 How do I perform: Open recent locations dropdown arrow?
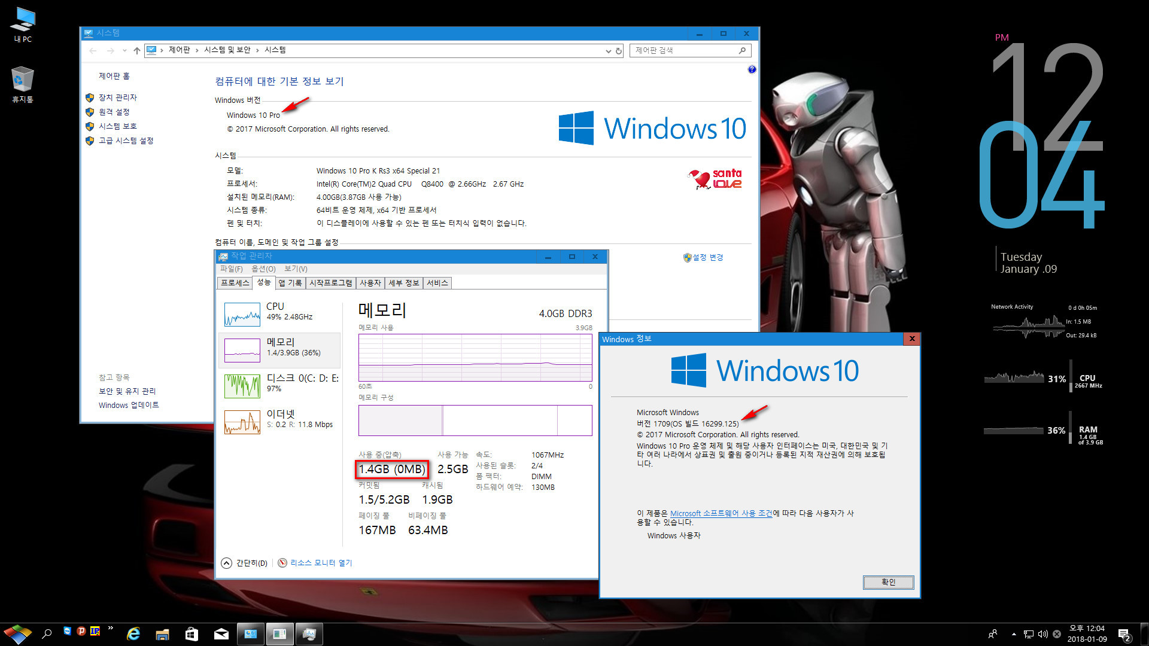(x=124, y=50)
